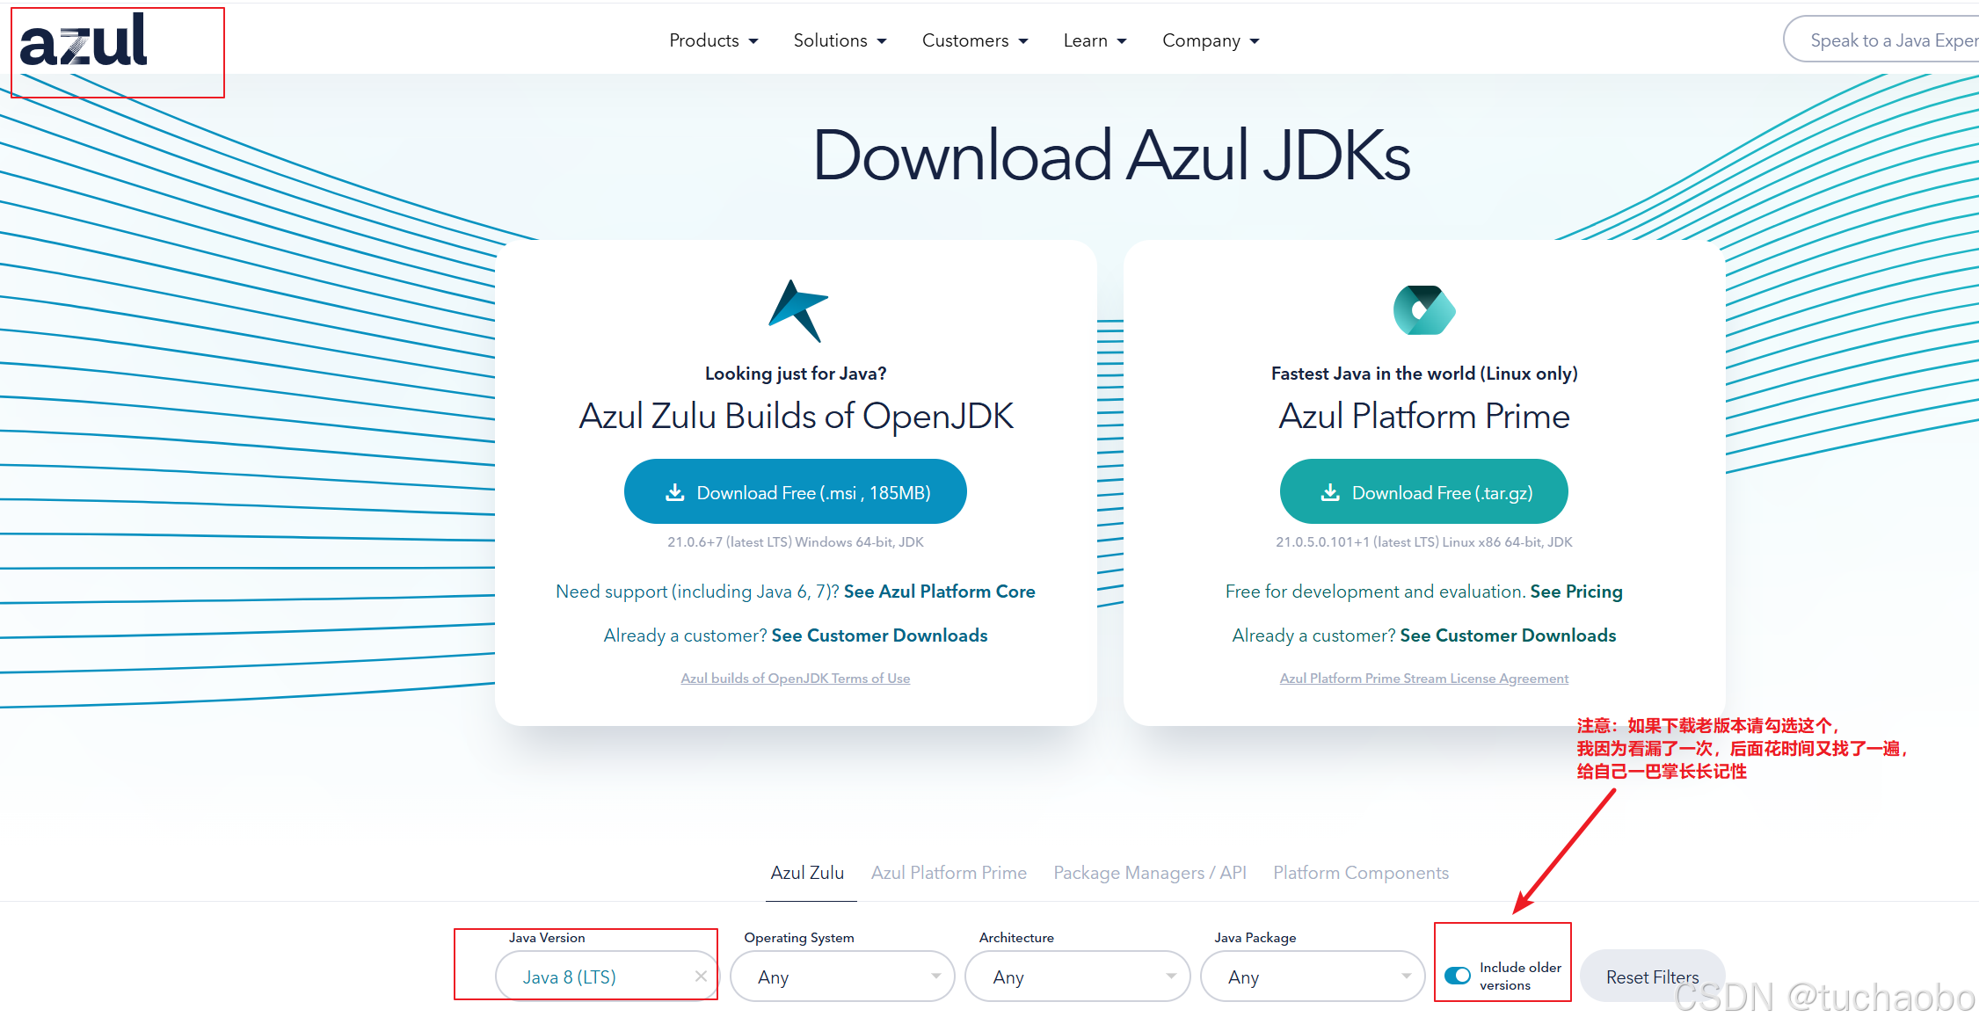Click the download icon on the .msi button

click(675, 491)
